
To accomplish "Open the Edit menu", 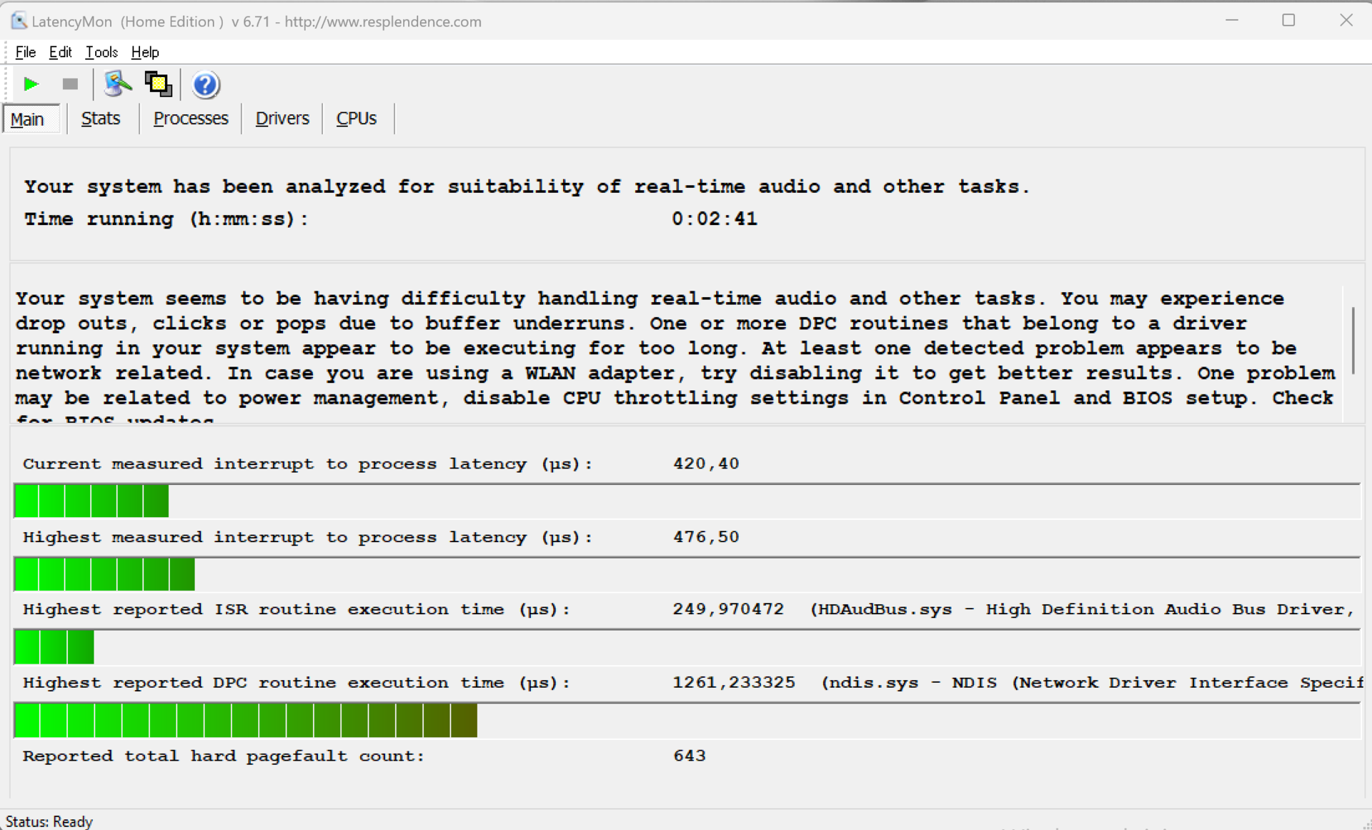I will tap(60, 52).
